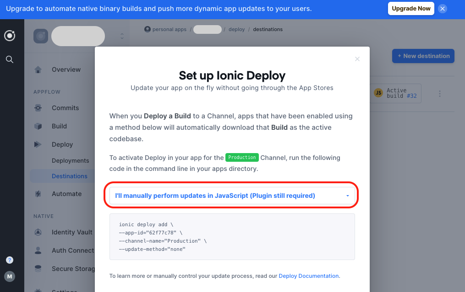
Task: Click the Identity Vault icon
Action: (38, 232)
